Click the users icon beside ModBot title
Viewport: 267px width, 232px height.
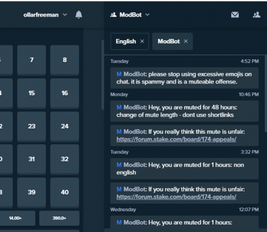coord(113,15)
